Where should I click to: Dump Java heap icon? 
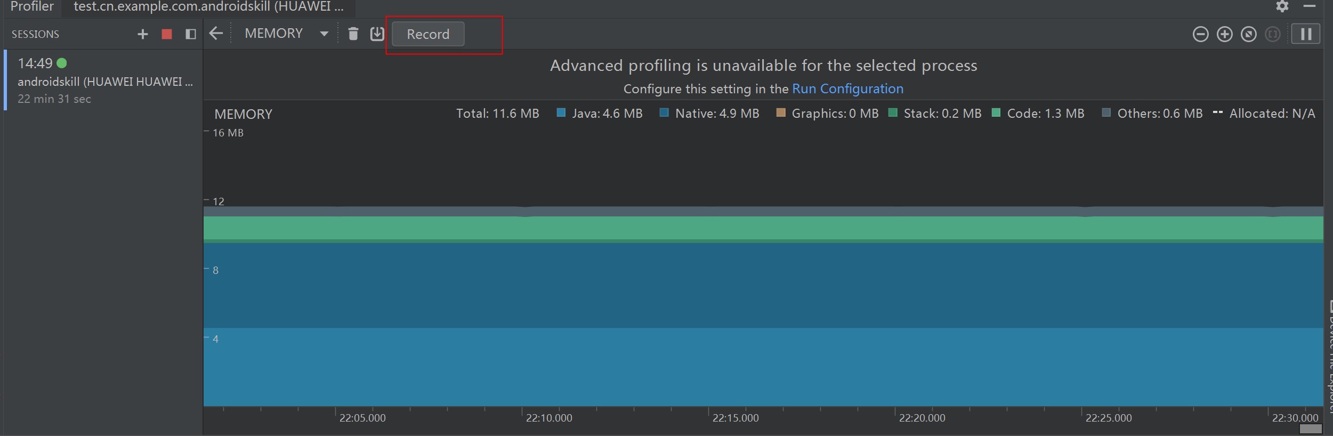point(377,34)
